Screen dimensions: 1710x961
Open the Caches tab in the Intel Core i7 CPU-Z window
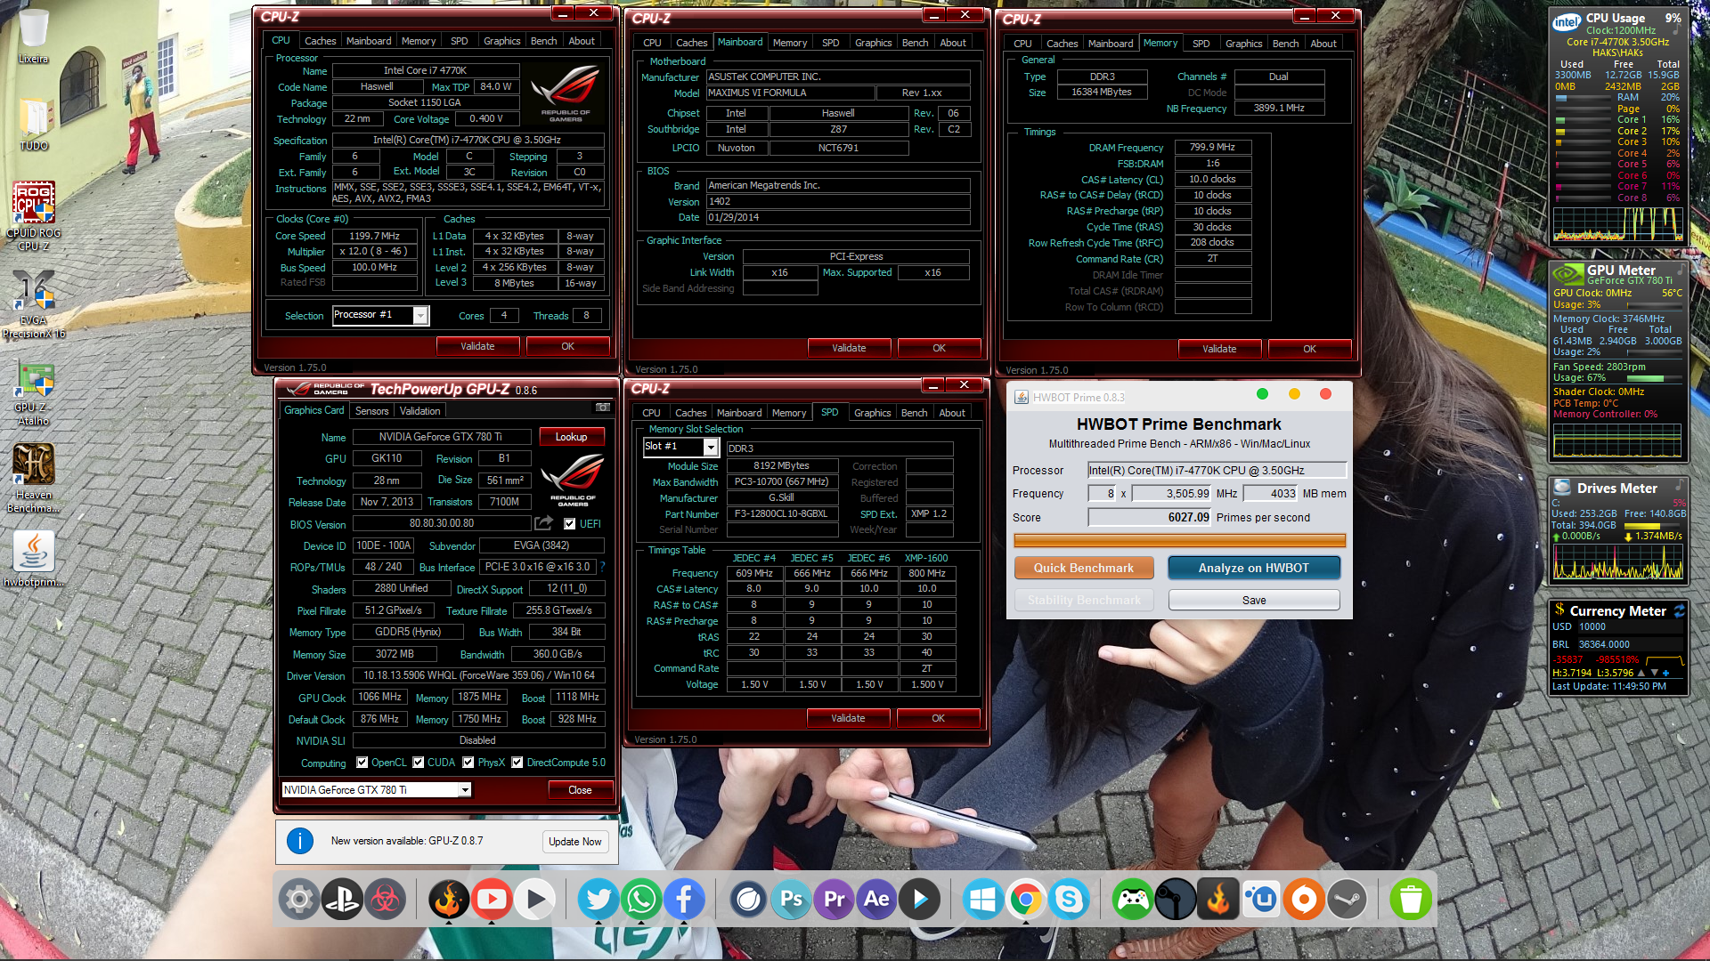[x=321, y=41]
